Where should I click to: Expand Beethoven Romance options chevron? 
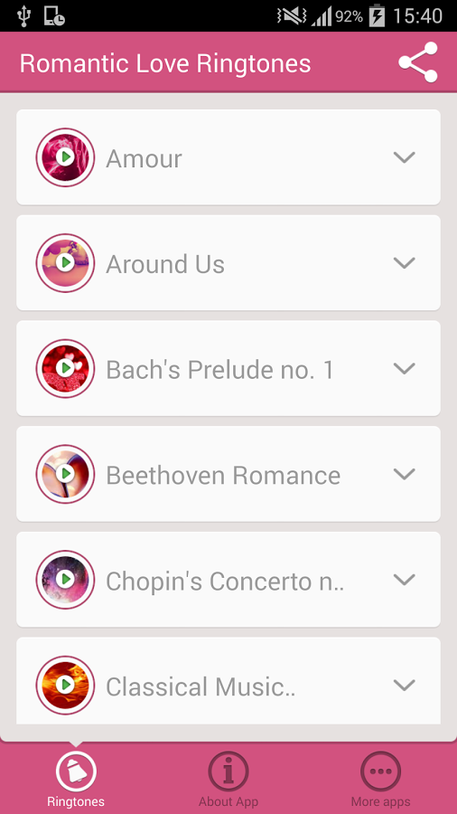405,474
